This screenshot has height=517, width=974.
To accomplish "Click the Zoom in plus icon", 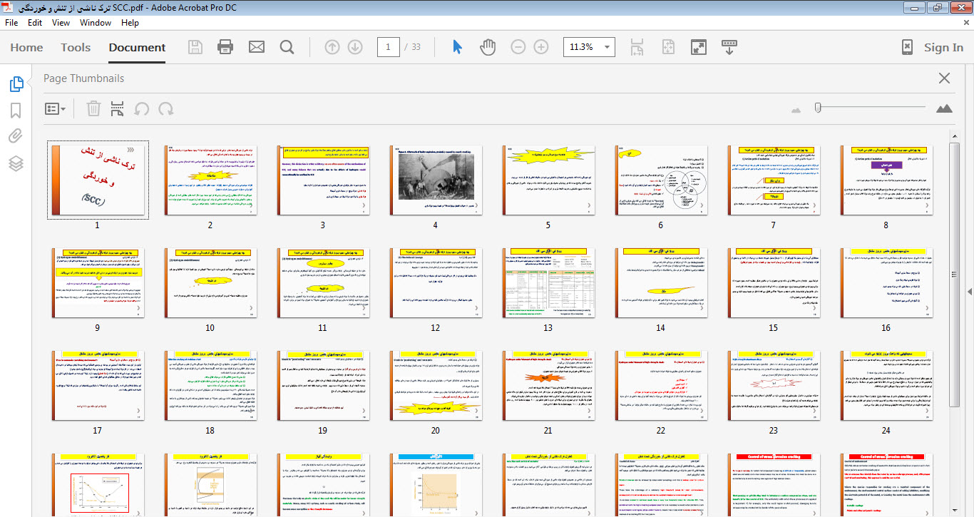I will coord(541,47).
